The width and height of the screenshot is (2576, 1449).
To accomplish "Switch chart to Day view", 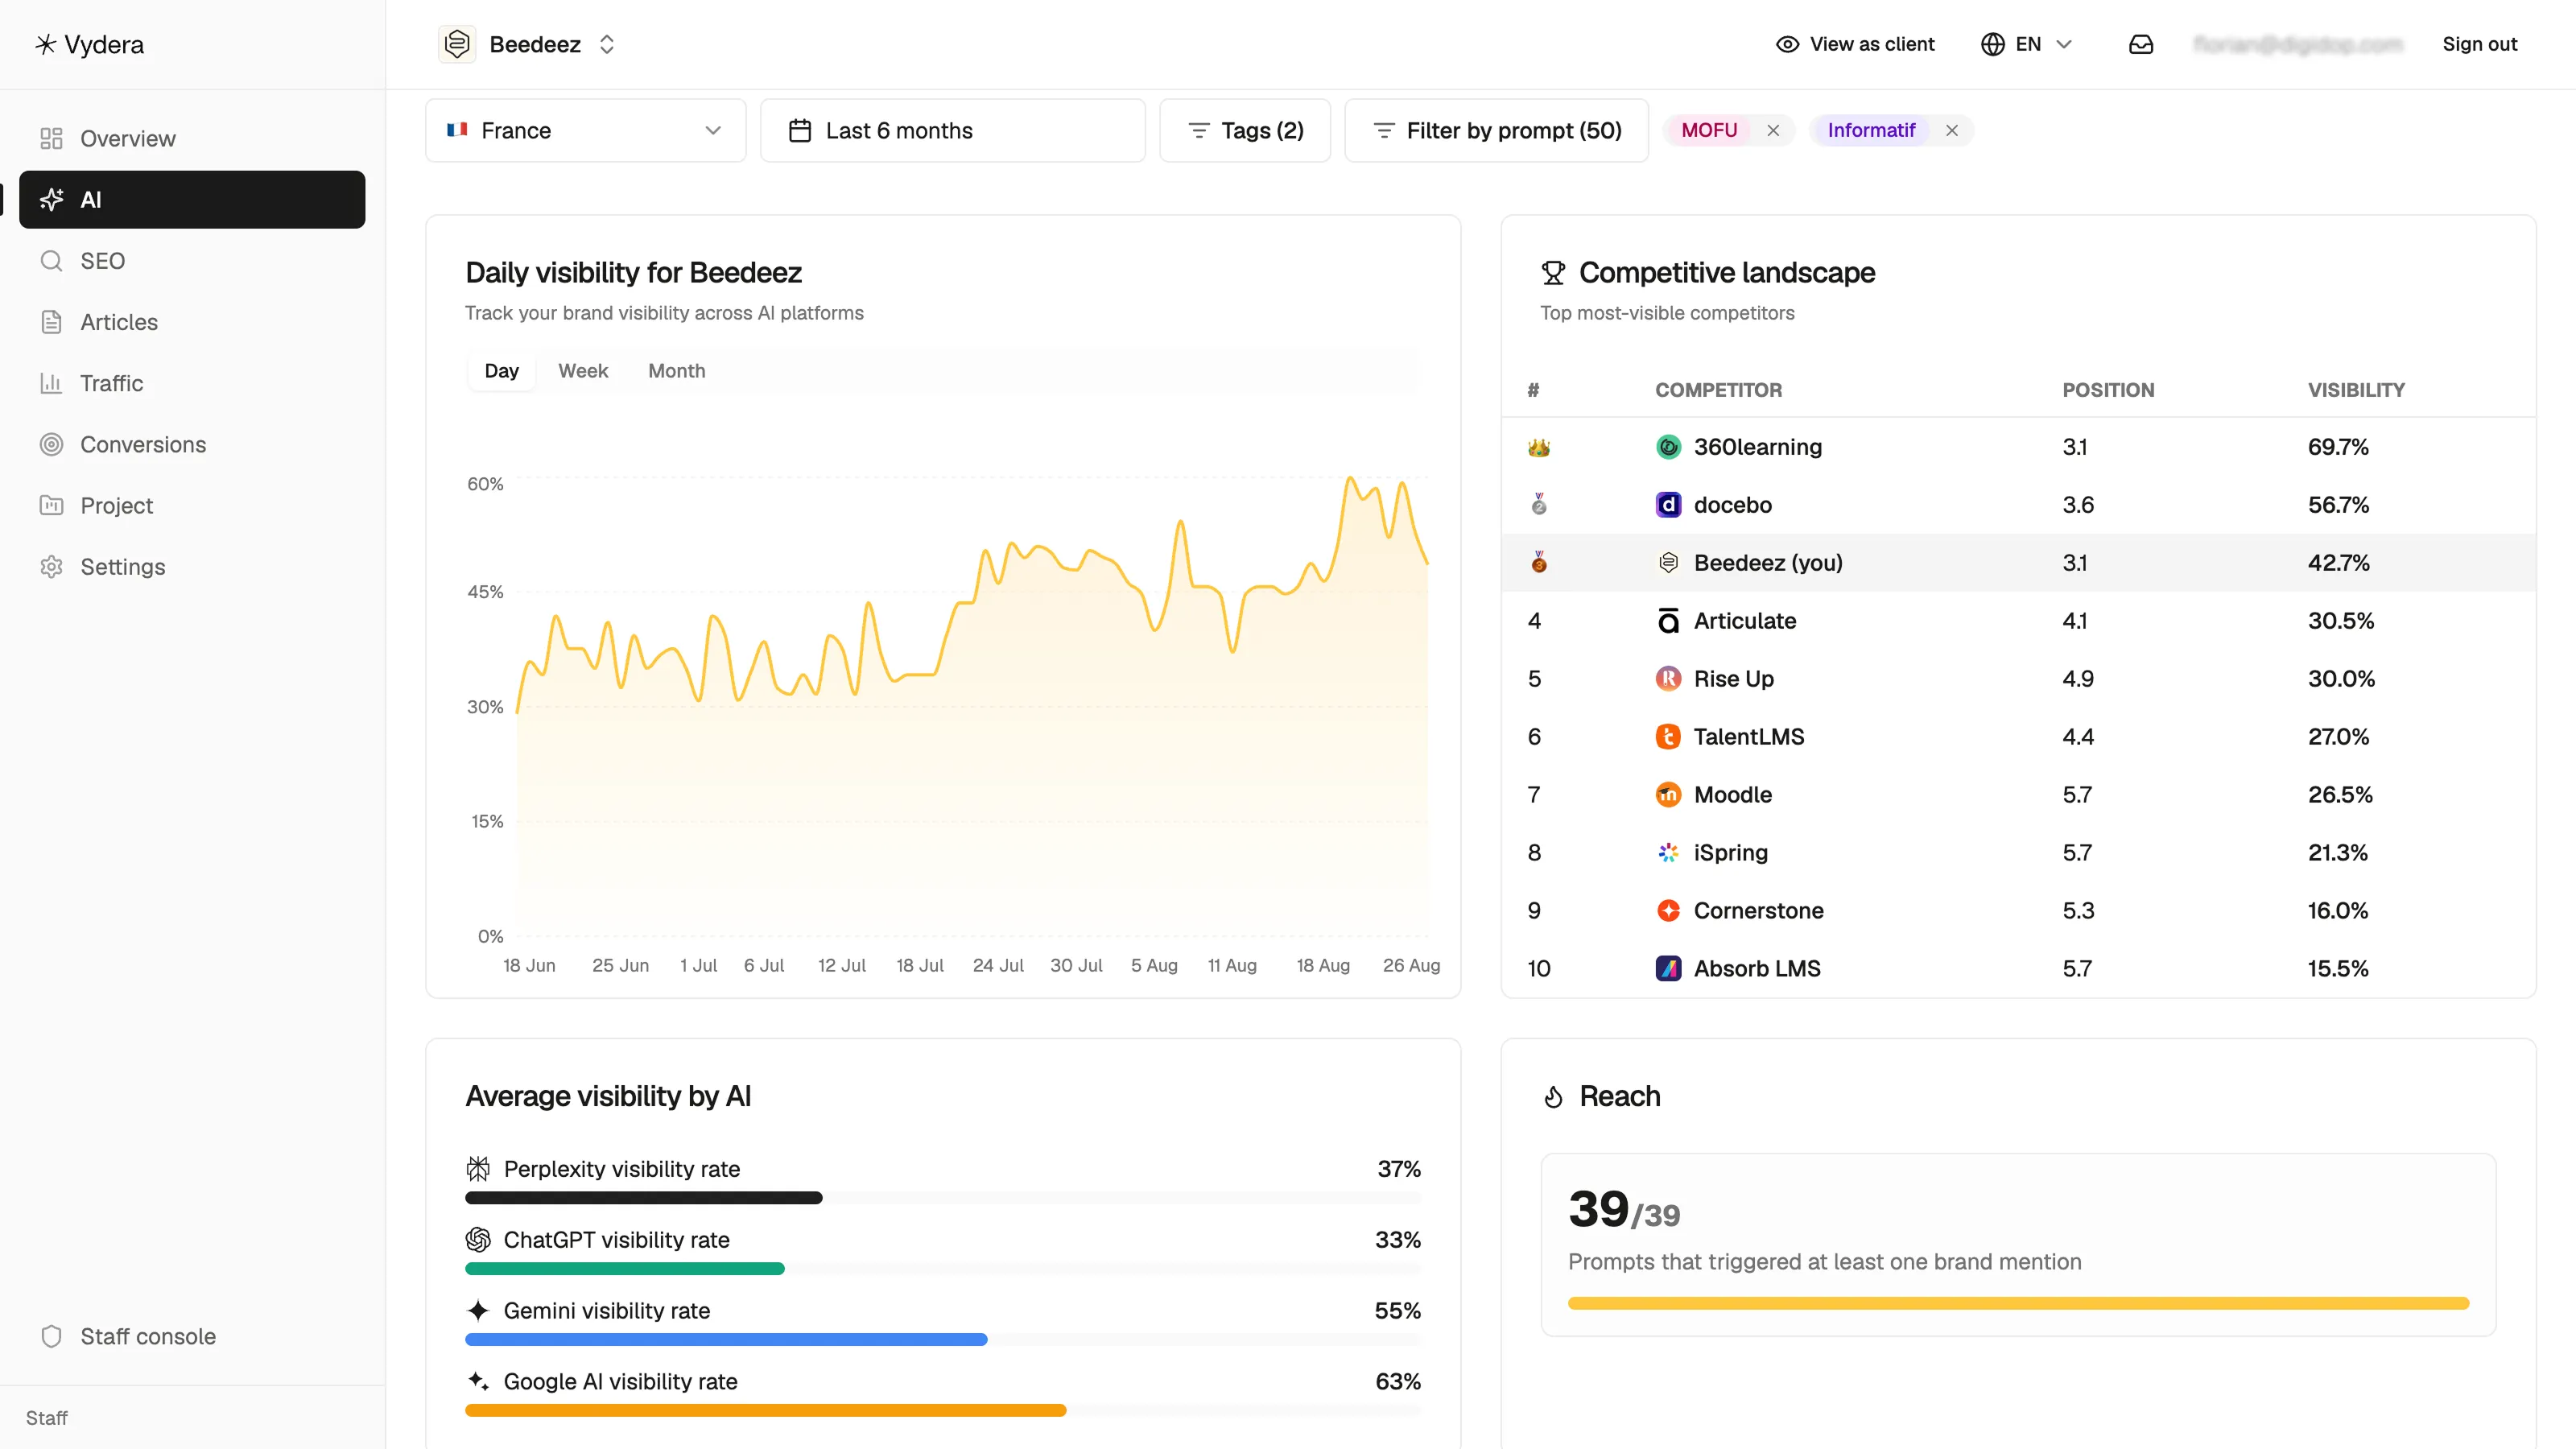I will [501, 371].
